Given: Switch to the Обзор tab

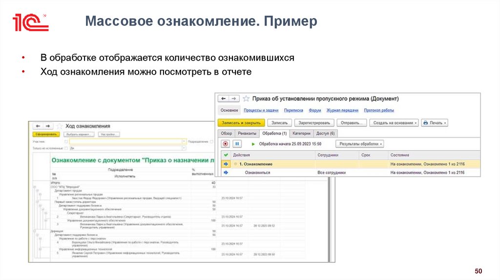Looking at the screenshot, I should tap(227, 134).
